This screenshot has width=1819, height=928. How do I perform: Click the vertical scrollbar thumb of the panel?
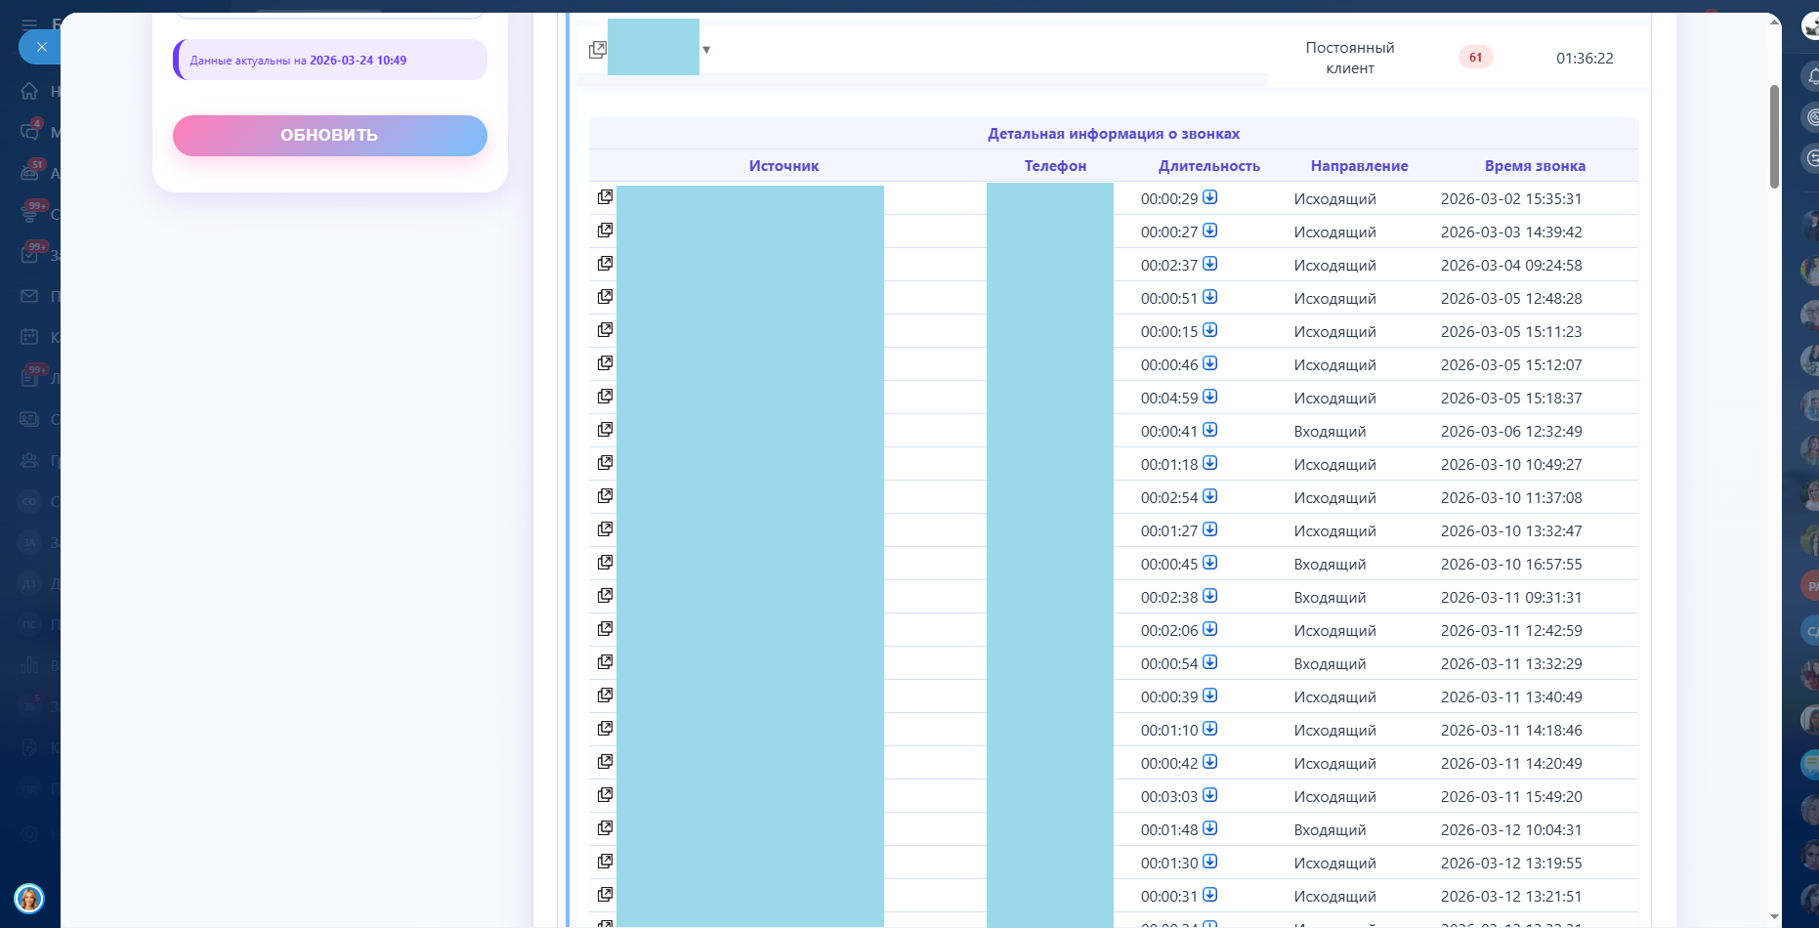1774,137
